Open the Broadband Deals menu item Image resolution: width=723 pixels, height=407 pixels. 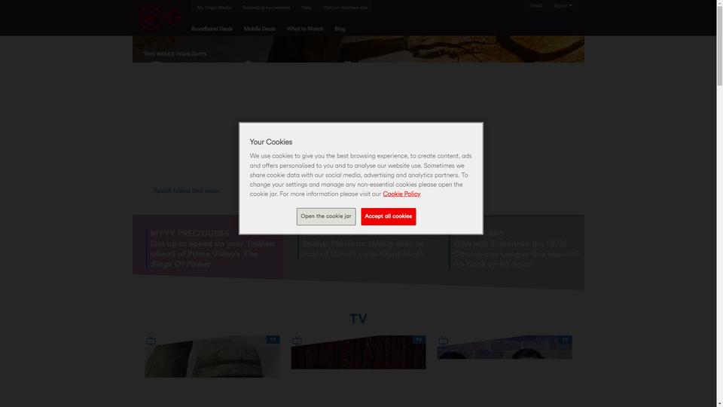click(212, 29)
